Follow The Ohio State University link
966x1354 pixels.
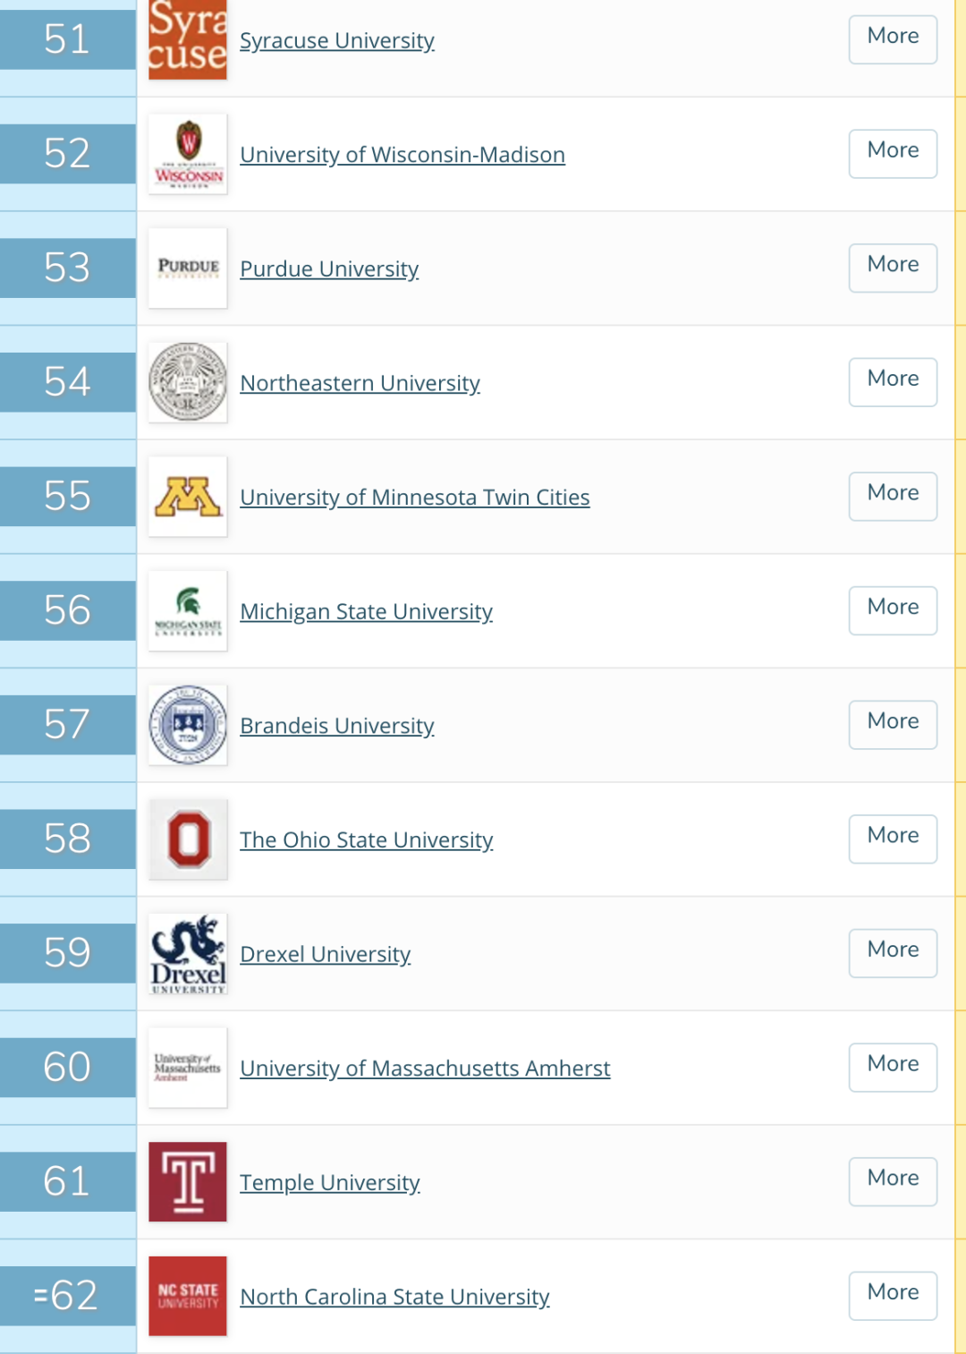(366, 840)
